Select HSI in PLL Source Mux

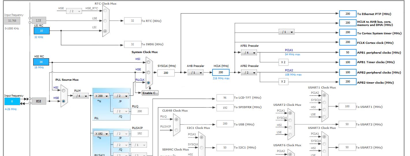point(64,91)
